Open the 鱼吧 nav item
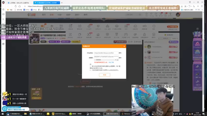This screenshot has width=207, height=116. 85,15
